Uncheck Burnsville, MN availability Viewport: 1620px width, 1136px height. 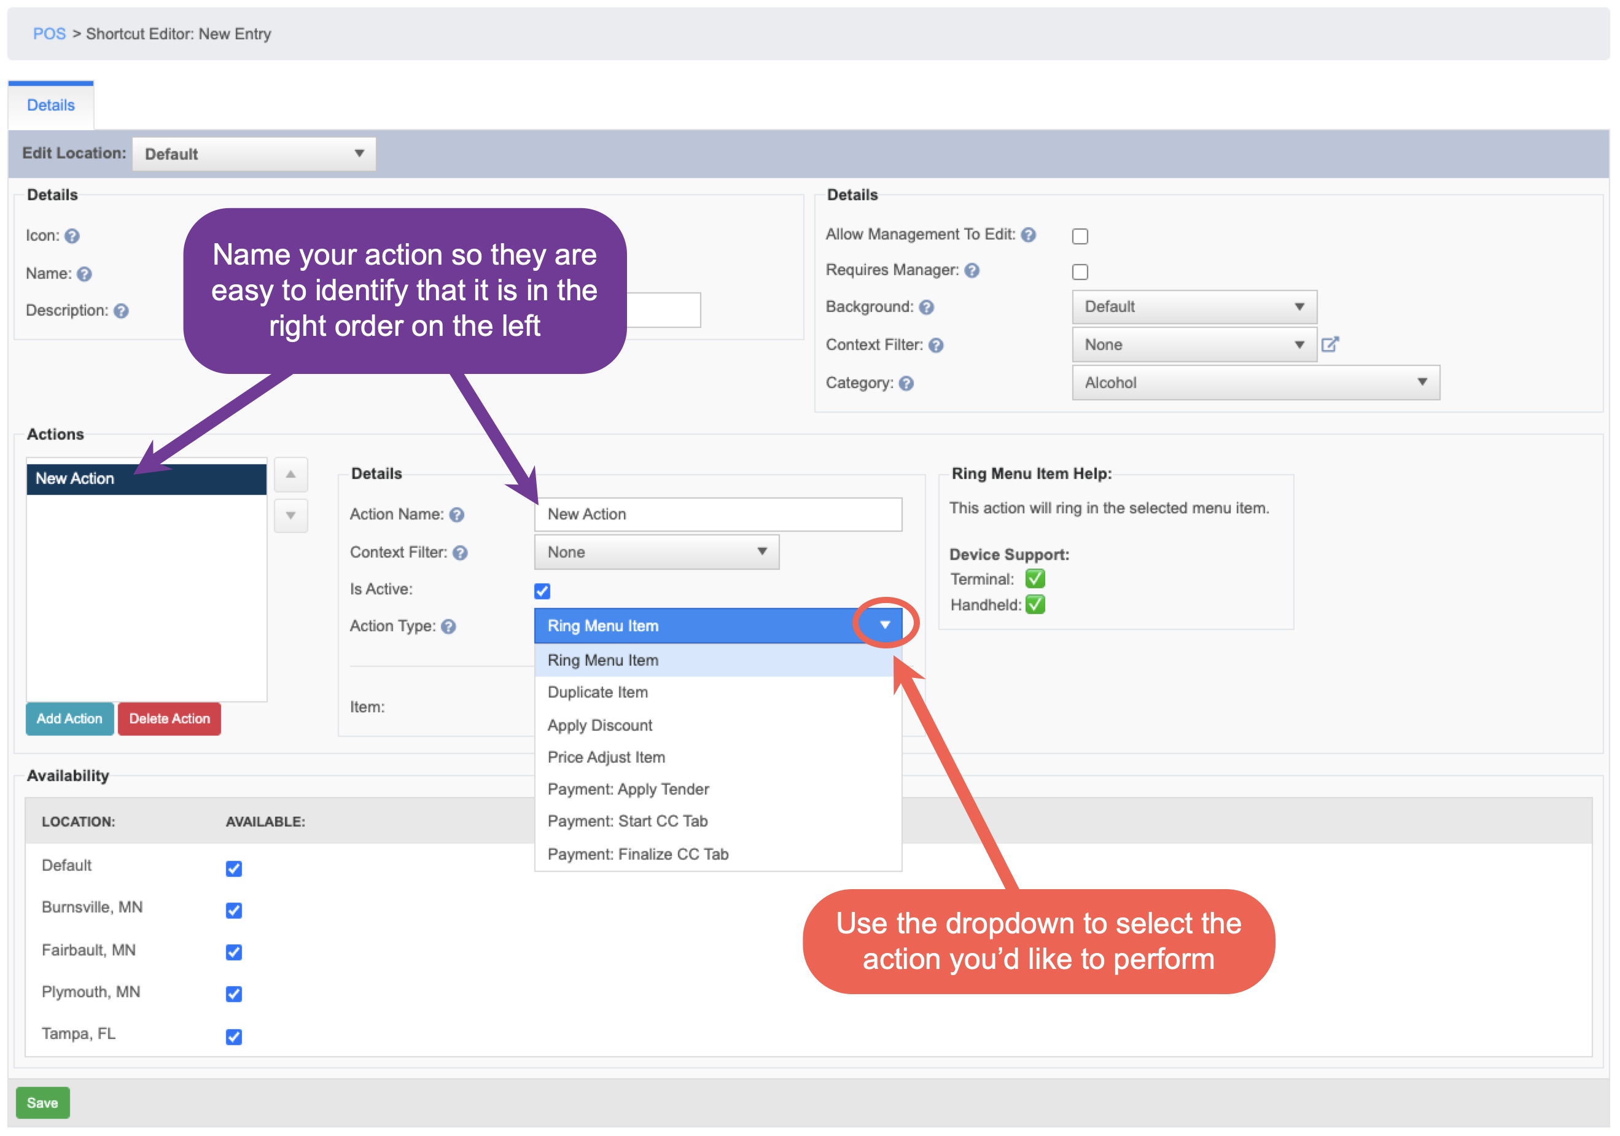point(234,911)
